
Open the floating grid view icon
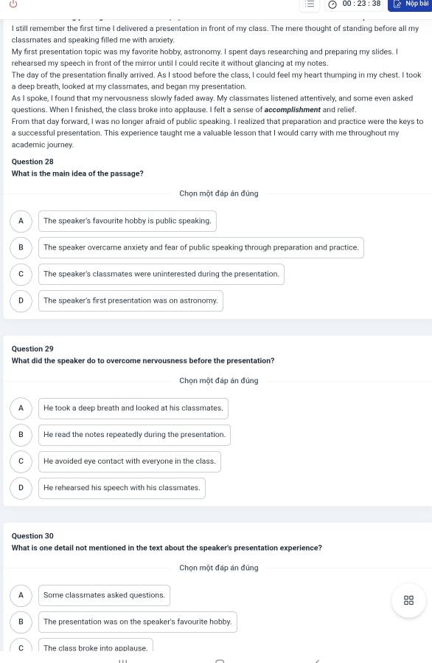tap(408, 600)
